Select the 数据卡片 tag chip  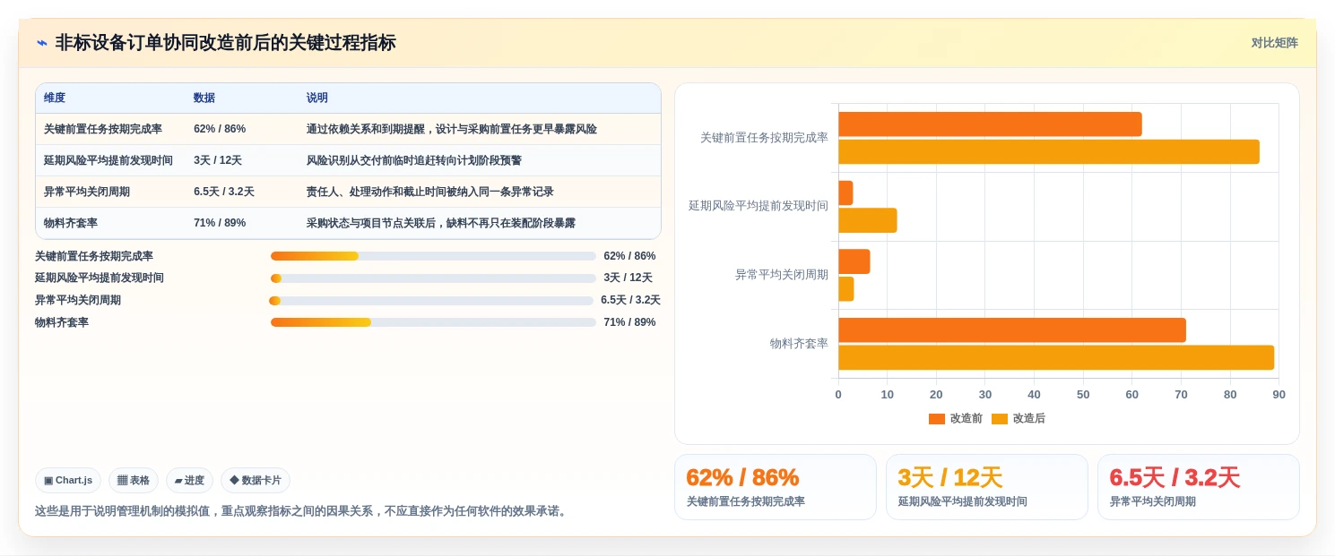click(x=256, y=481)
